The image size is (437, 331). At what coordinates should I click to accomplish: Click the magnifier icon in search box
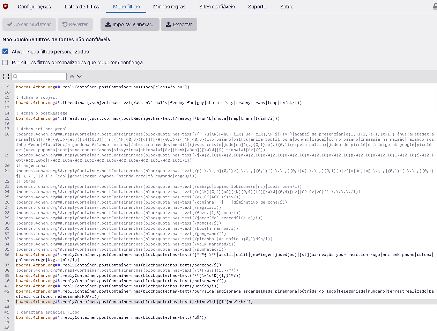click(16, 76)
